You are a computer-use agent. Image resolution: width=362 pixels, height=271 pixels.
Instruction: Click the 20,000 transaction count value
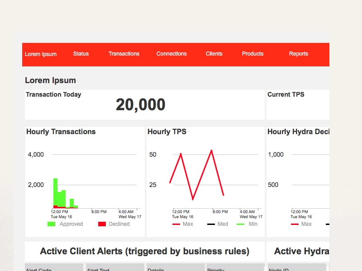coord(141,105)
